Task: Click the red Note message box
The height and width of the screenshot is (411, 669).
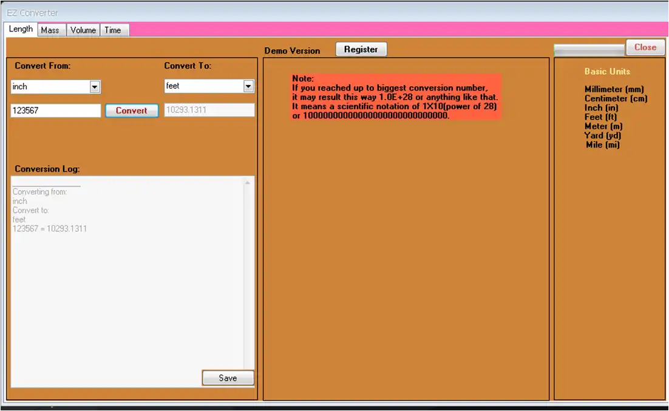Action: coord(395,97)
